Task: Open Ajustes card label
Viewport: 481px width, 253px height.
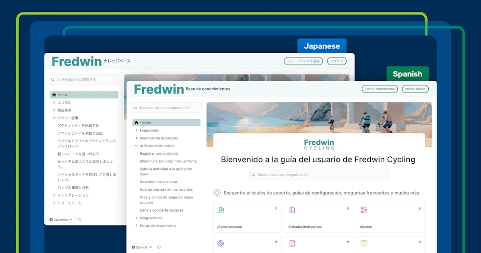Action: [x=366, y=226]
